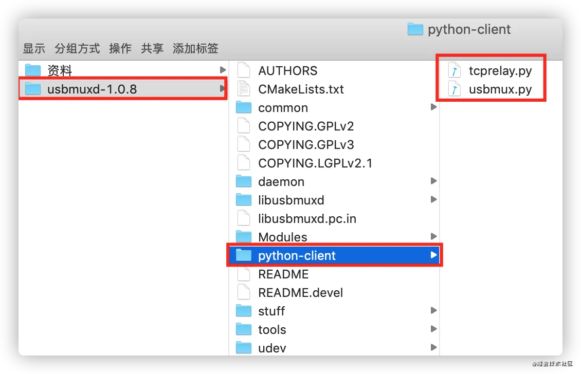The height and width of the screenshot is (374, 581).
Task: Click the tools folder icon
Action: tap(243, 329)
